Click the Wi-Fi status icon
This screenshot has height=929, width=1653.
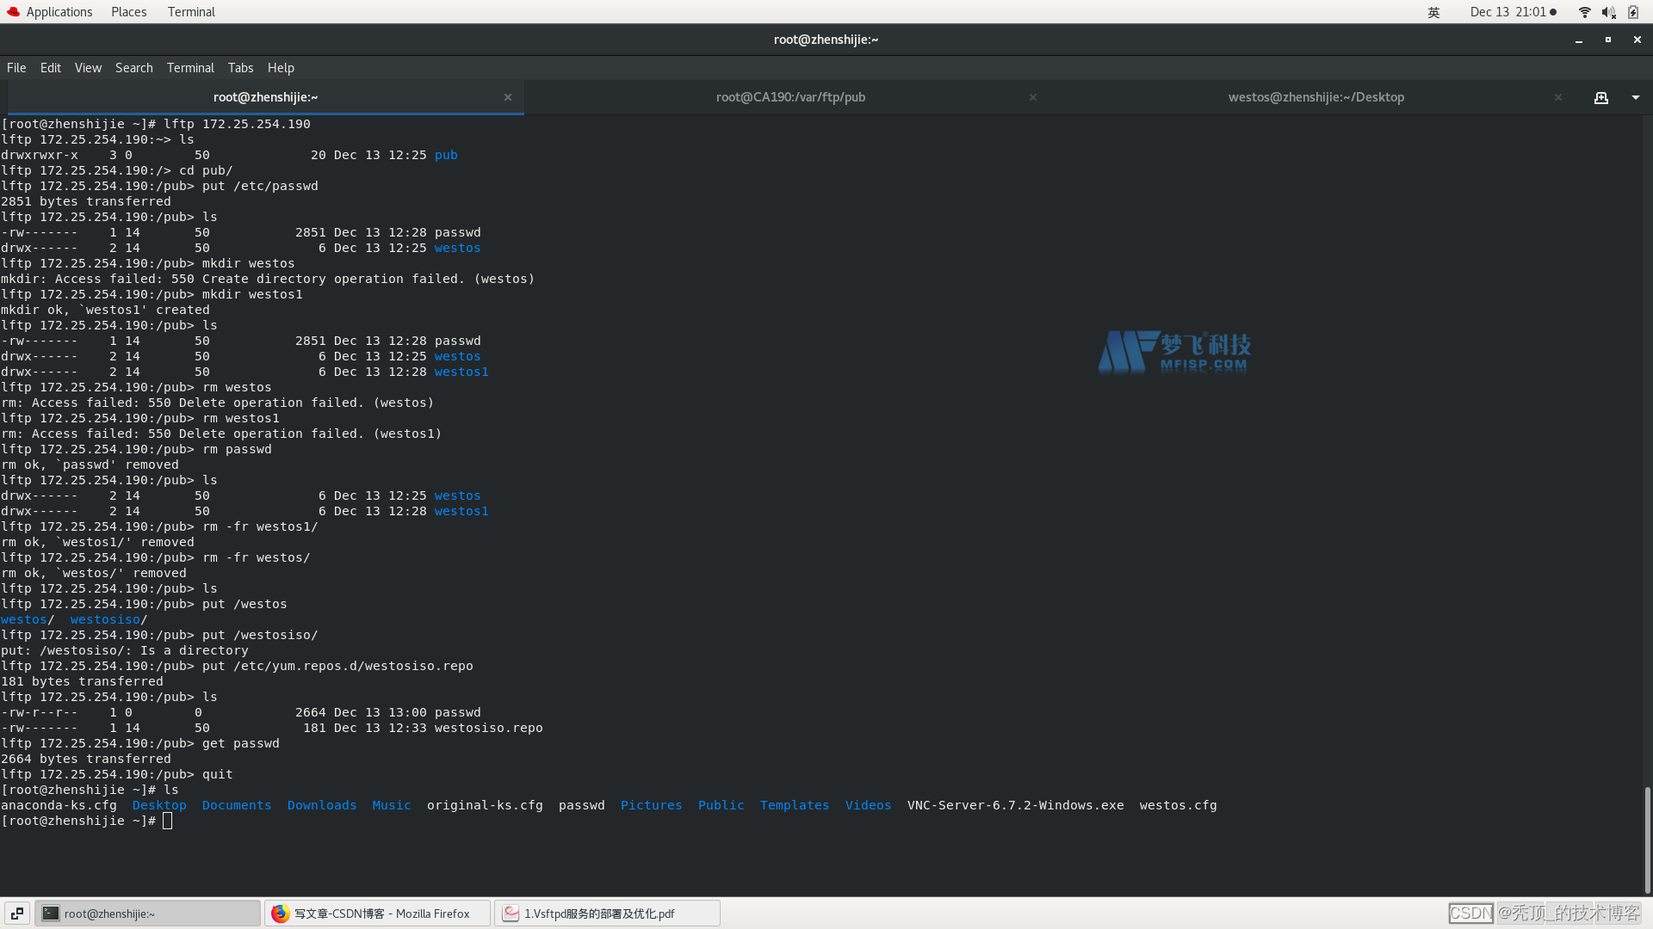(x=1584, y=12)
